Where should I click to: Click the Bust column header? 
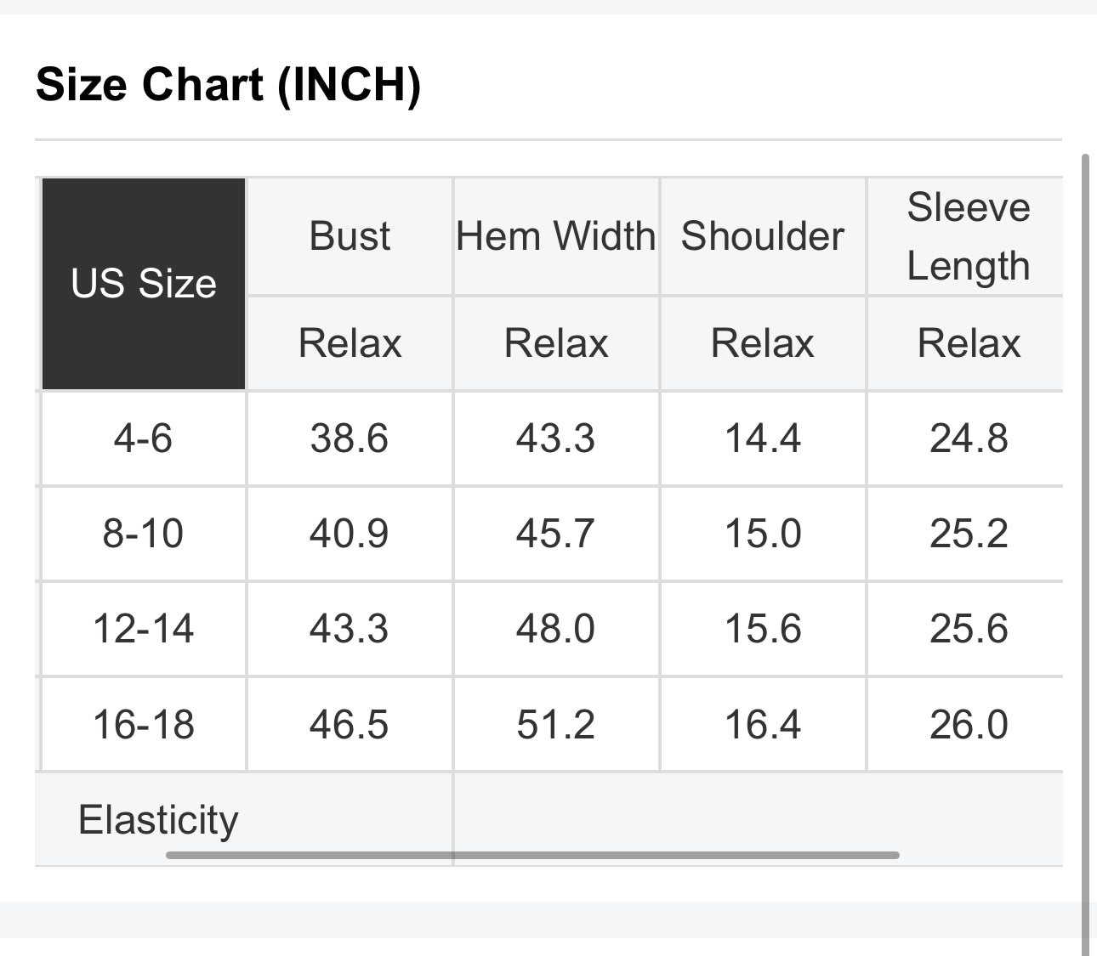[350, 236]
